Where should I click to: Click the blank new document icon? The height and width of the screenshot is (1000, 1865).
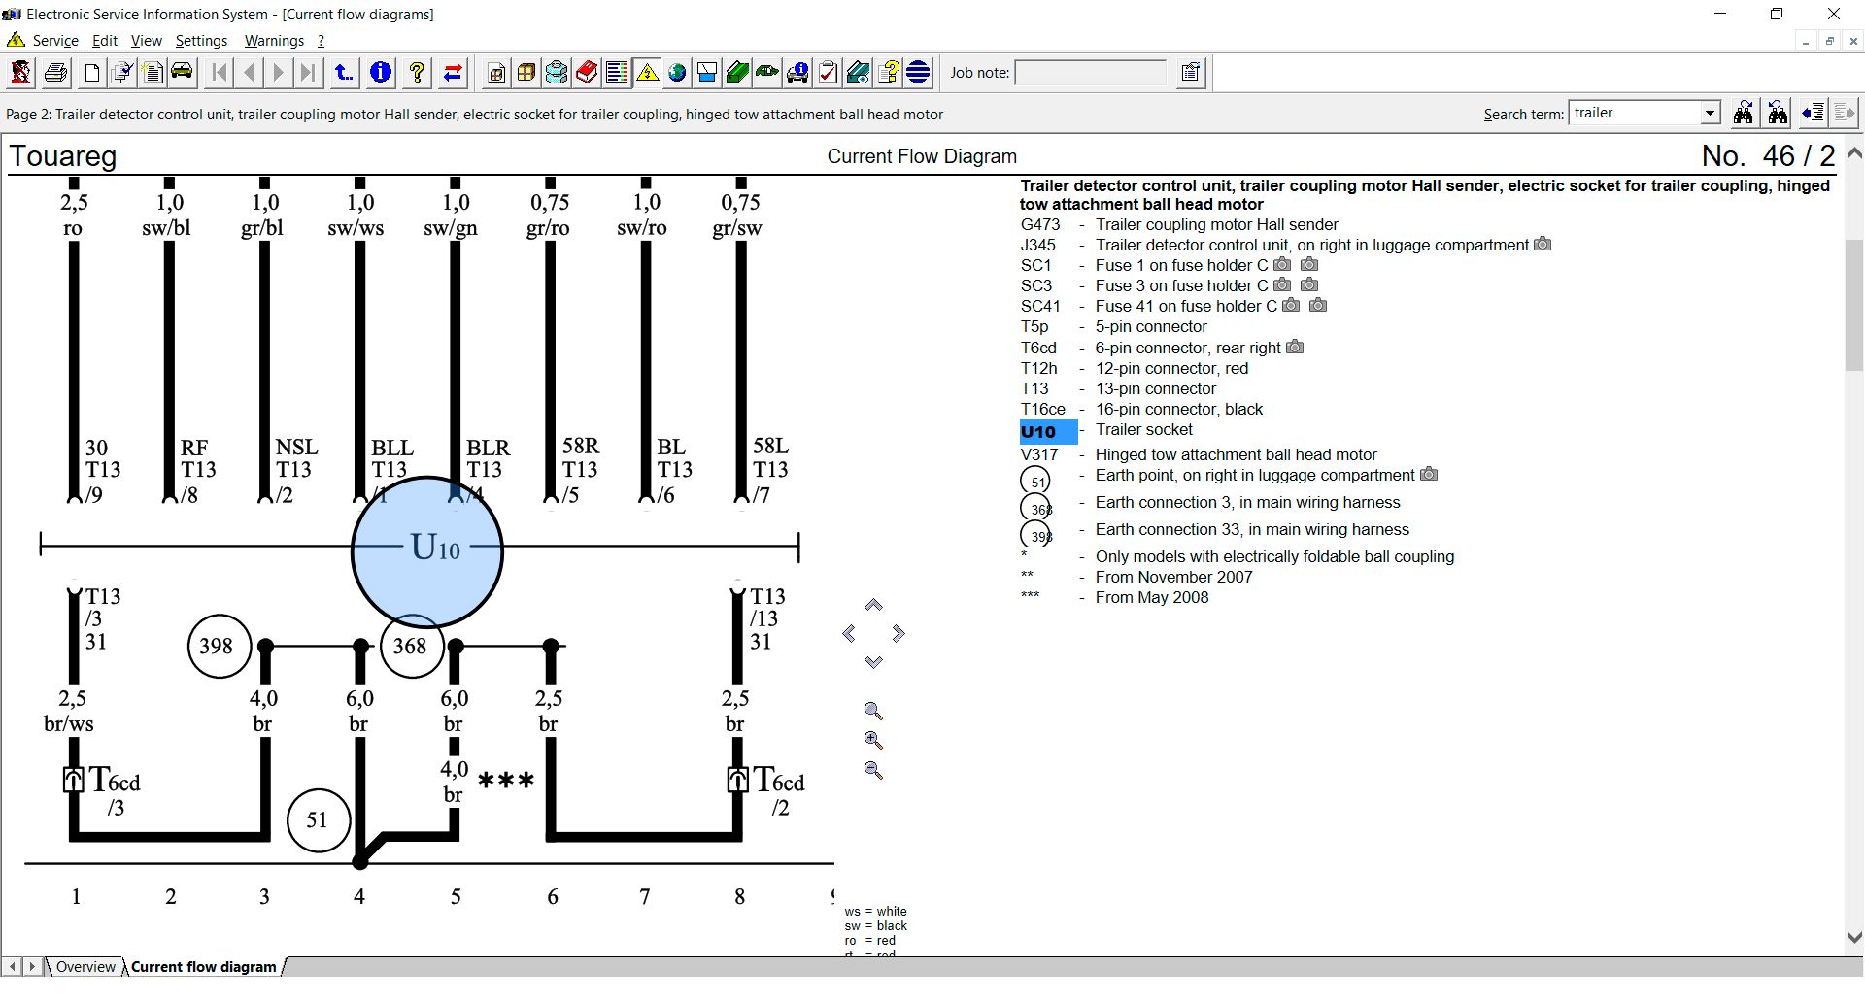[92, 73]
